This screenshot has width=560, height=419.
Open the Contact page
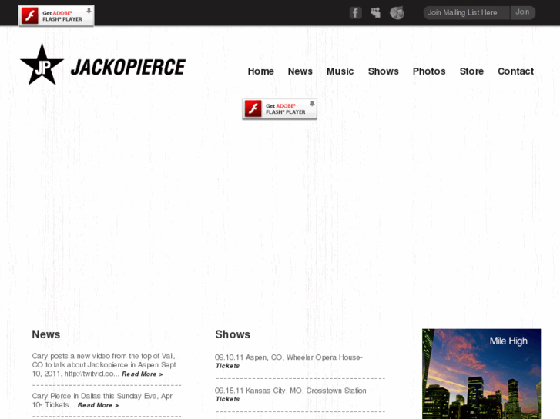516,71
